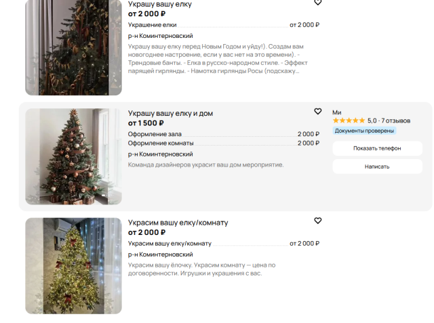This screenshot has width=434, height=323.
Task: Open the "7 отзывов" reviews link
Action: point(395,121)
